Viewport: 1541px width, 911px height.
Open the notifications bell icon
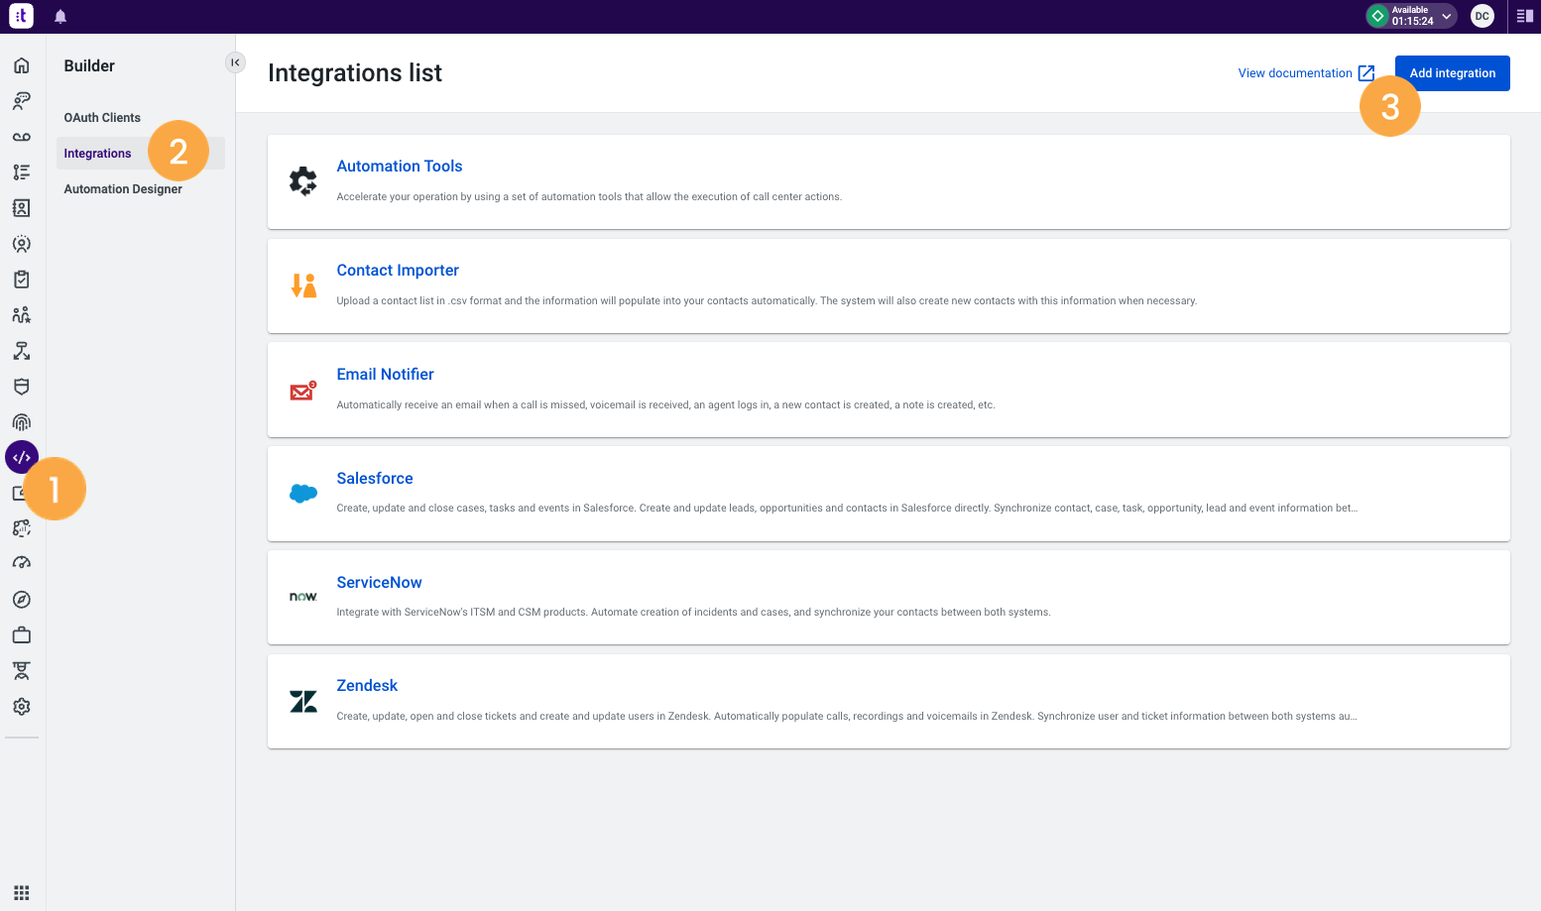(59, 16)
